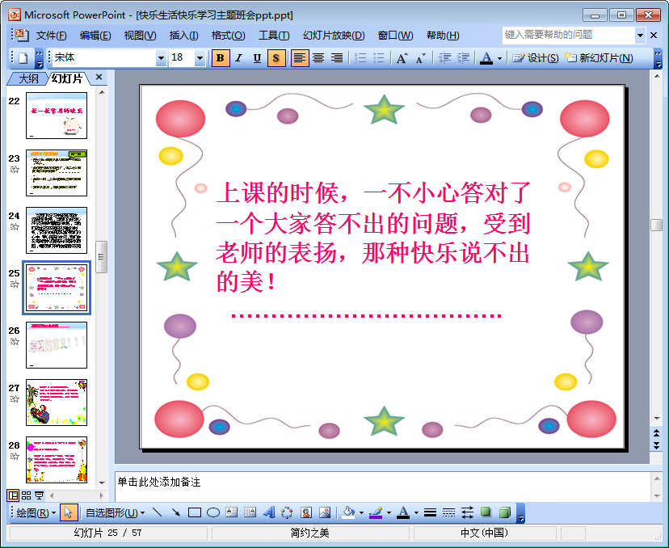Open the 窗口 menu
Image resolution: width=669 pixels, height=548 pixels.
395,36
